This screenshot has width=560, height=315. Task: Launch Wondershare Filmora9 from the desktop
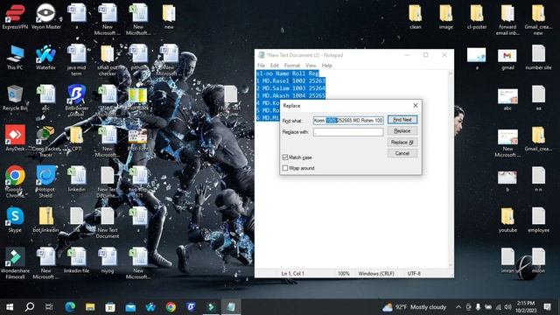point(15,263)
